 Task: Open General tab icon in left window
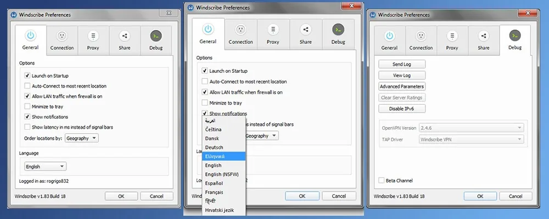click(30, 35)
